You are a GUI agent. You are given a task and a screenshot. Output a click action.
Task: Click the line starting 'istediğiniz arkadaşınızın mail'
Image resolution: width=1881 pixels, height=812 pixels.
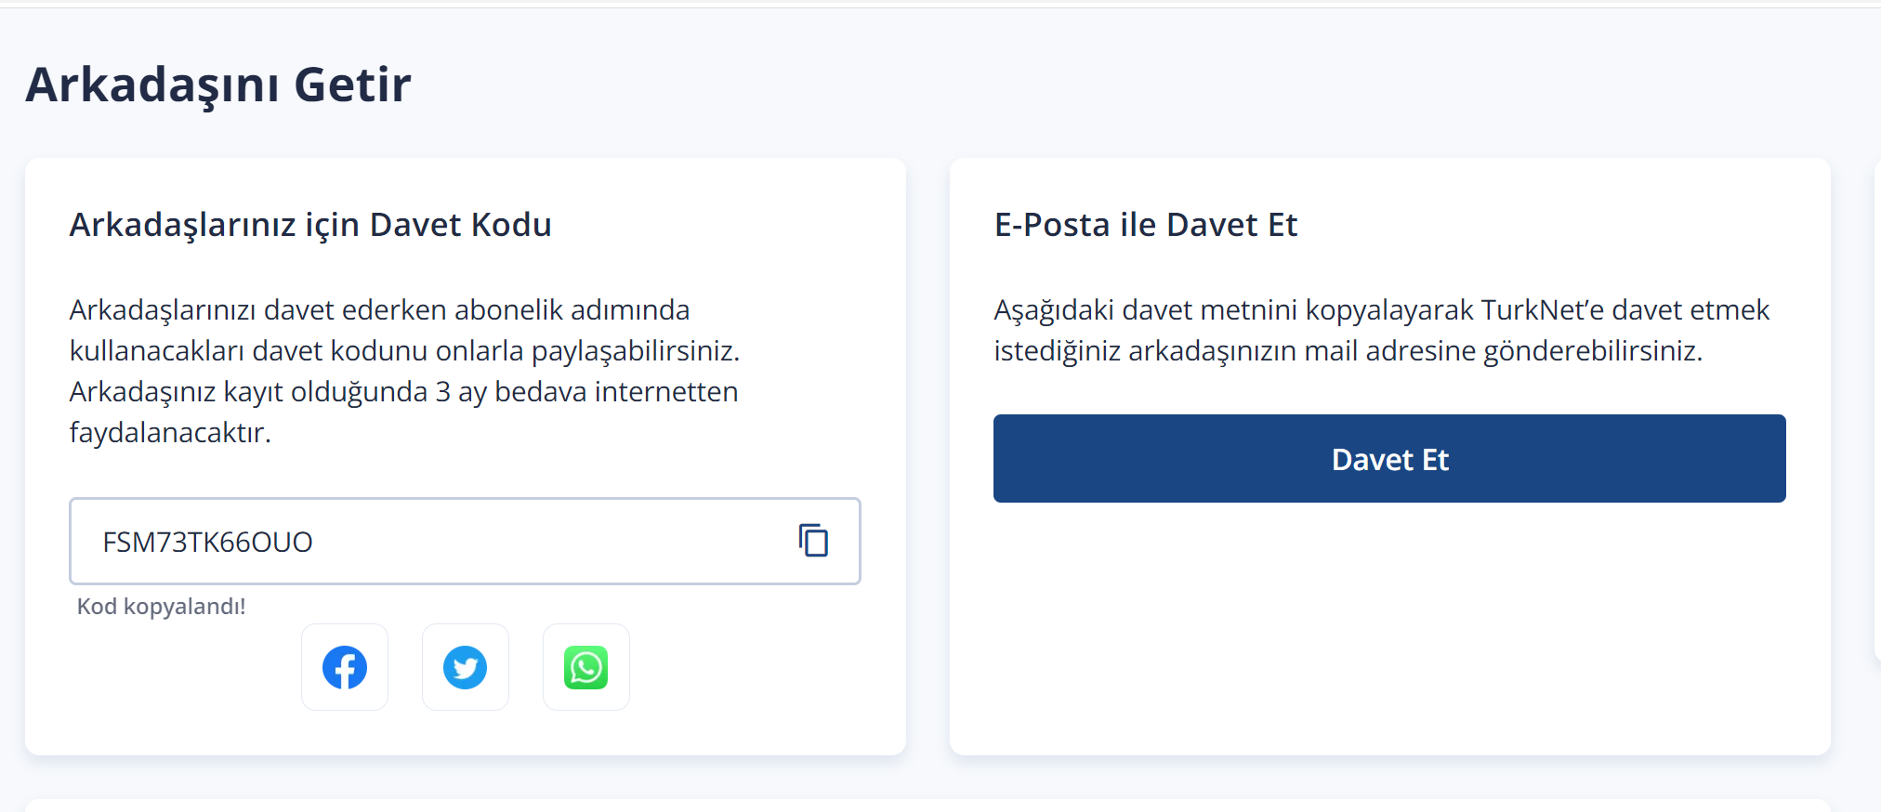tap(1348, 350)
